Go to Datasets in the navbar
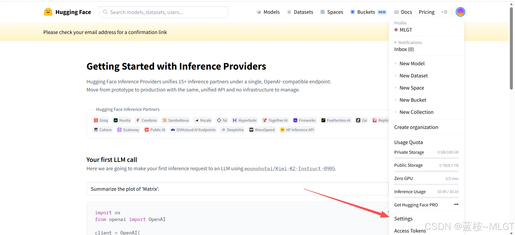The height and width of the screenshot is (235, 515). pos(303,12)
